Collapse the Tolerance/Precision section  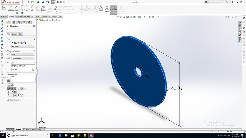(x=35, y=51)
